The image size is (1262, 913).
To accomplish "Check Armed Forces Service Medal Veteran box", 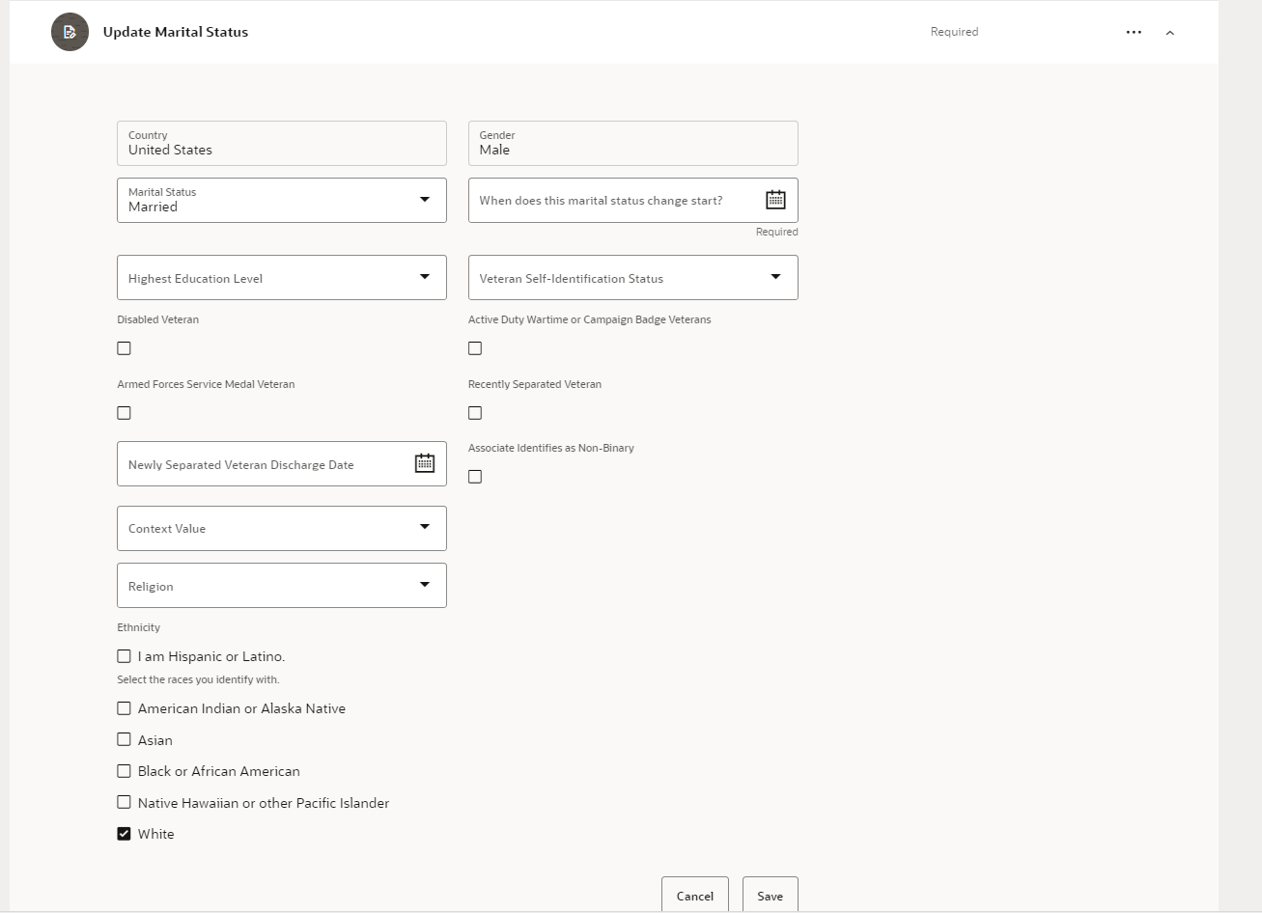I will [124, 413].
